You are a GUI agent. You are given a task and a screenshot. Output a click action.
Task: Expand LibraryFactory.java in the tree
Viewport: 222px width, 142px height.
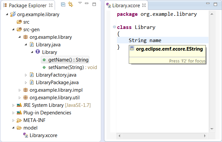coord(26,75)
